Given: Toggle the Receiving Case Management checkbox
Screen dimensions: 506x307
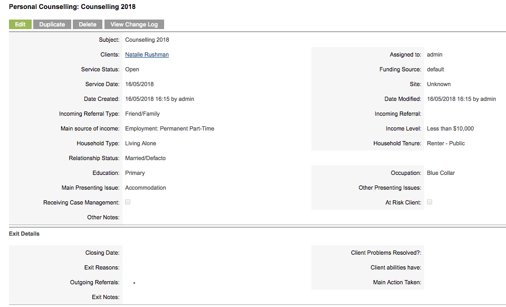Looking at the screenshot, I should (128, 202).
